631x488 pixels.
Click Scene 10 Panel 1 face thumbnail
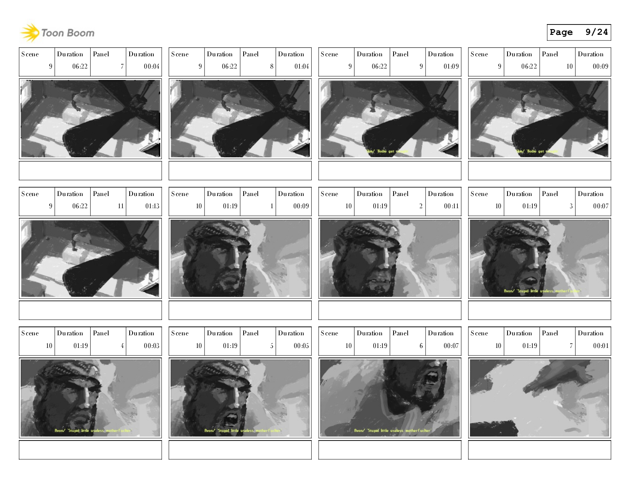(240, 258)
